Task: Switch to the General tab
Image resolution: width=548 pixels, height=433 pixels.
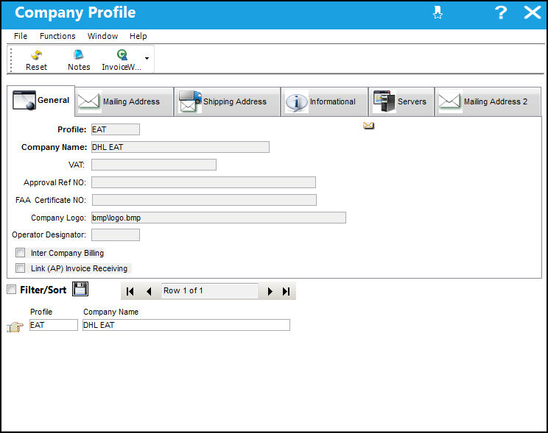Action: coord(41,101)
